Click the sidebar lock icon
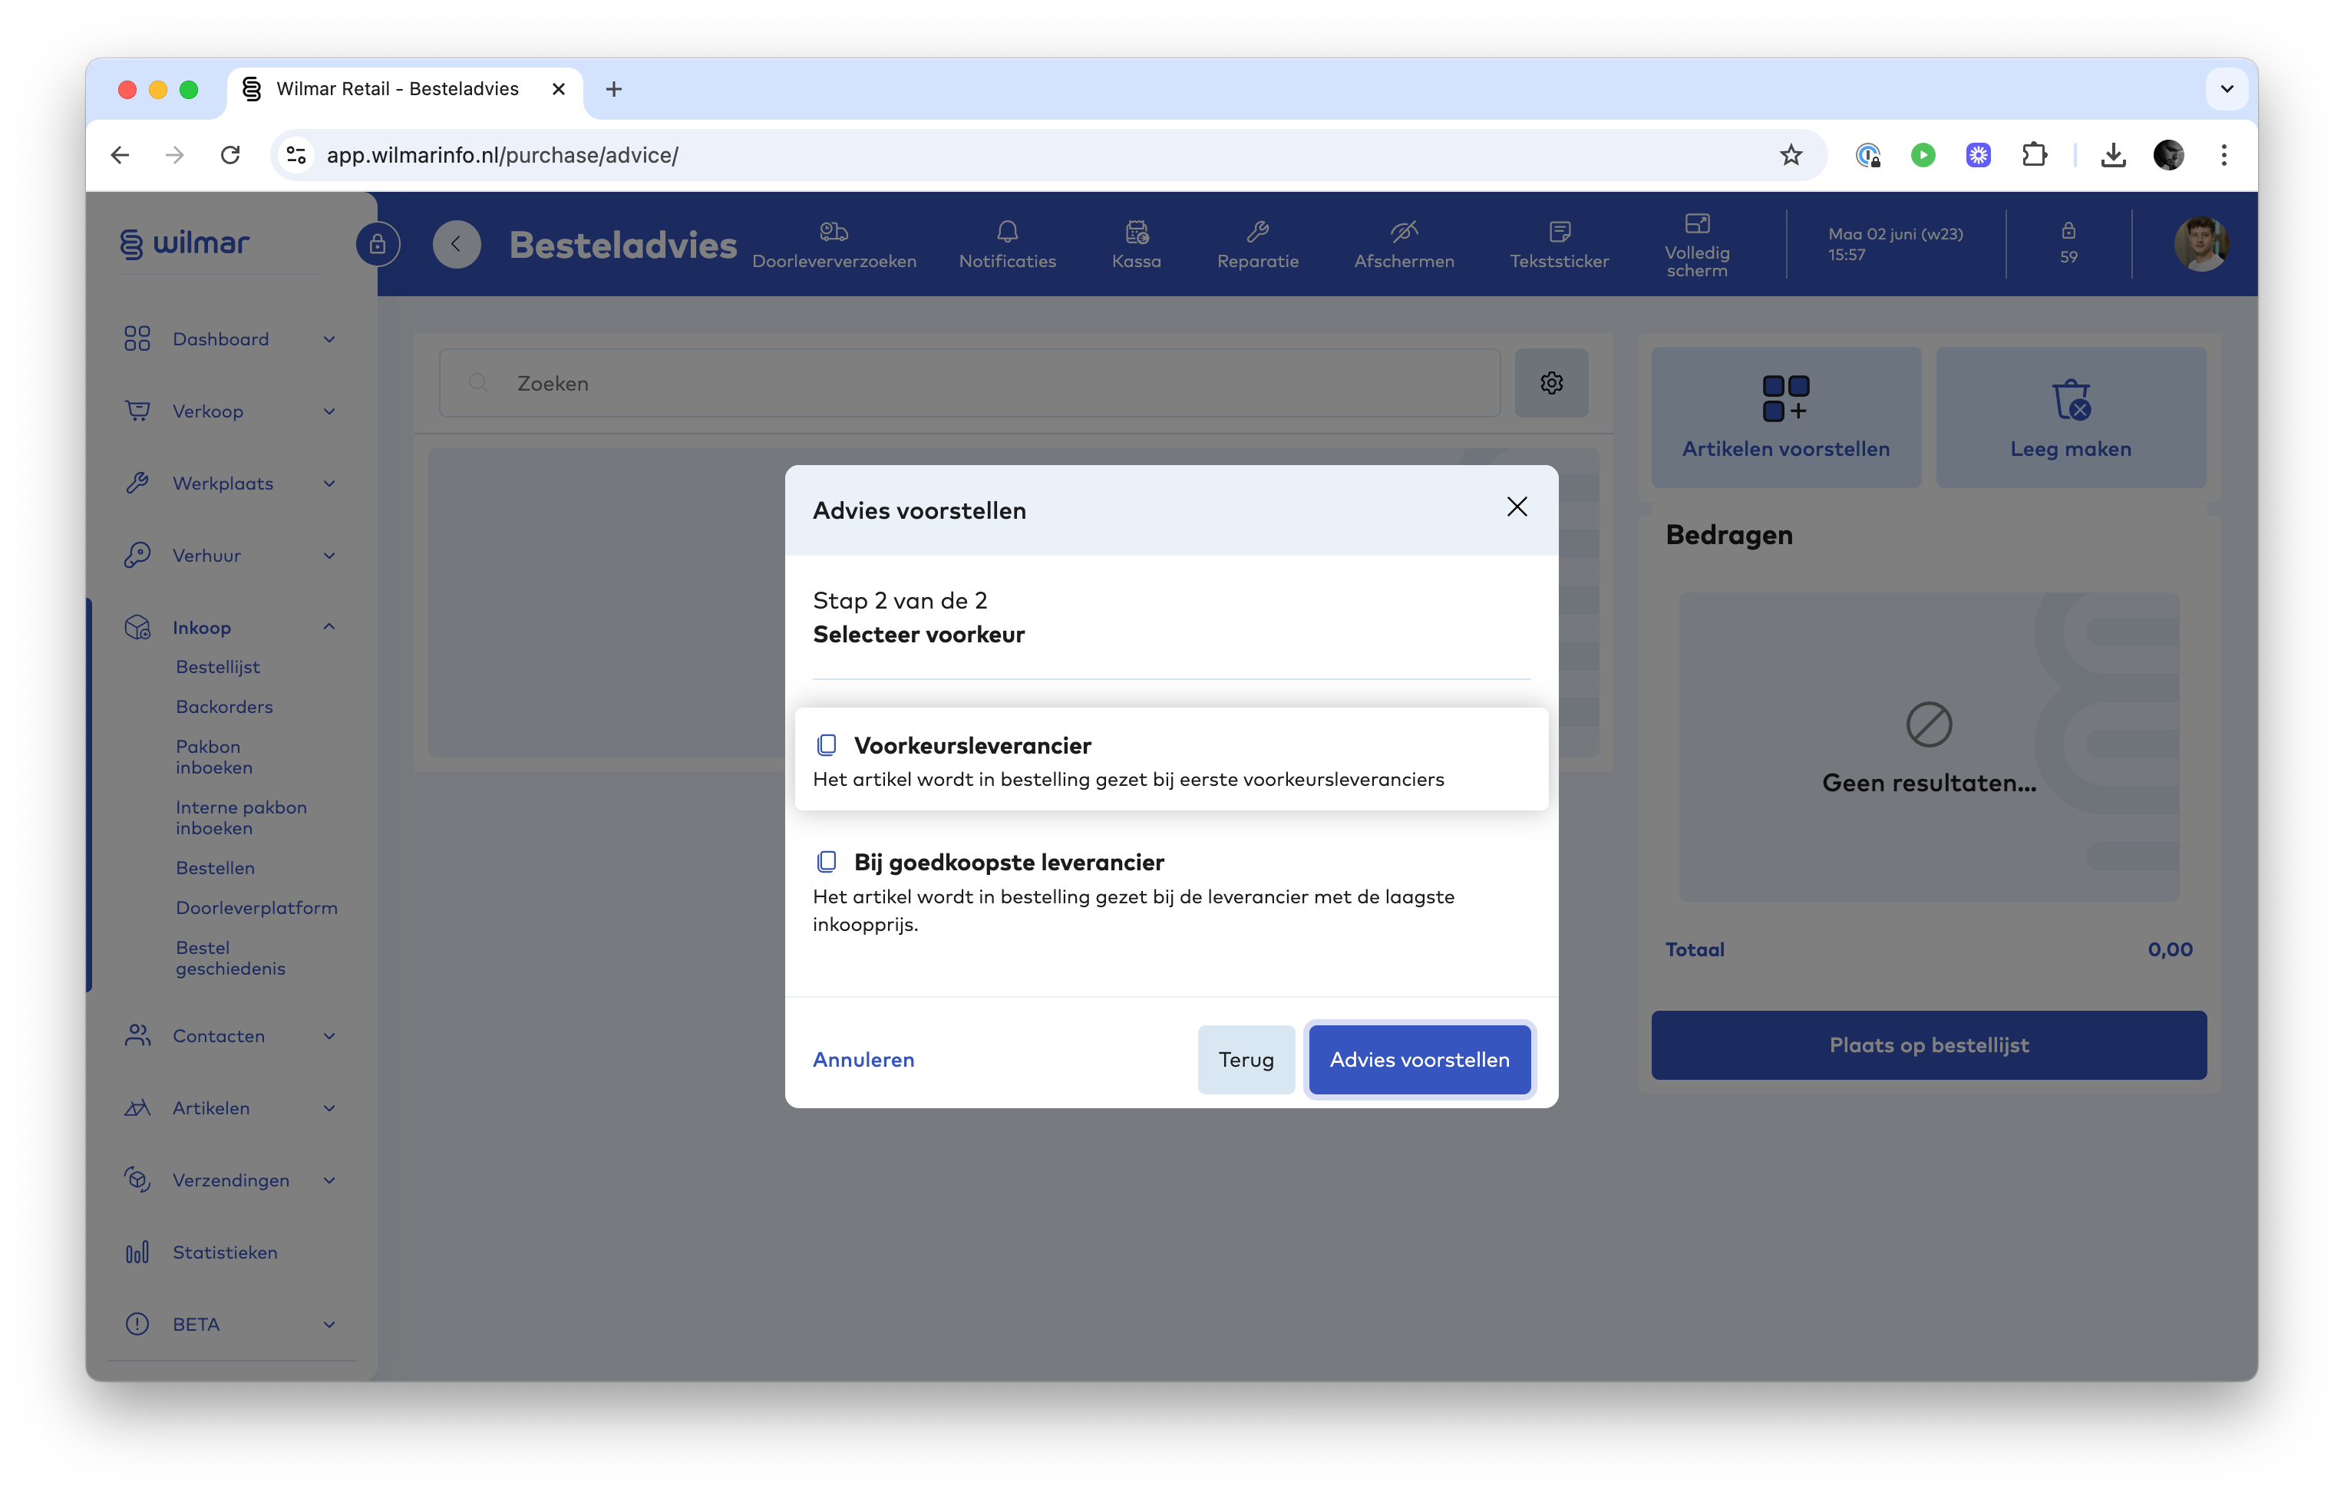This screenshot has height=1495, width=2344. point(378,243)
